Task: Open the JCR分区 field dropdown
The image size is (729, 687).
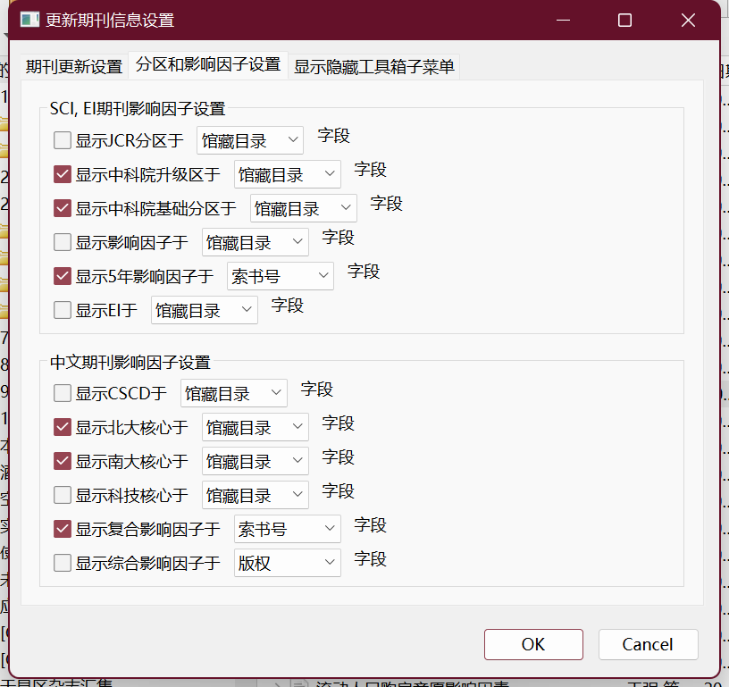Action: [250, 140]
